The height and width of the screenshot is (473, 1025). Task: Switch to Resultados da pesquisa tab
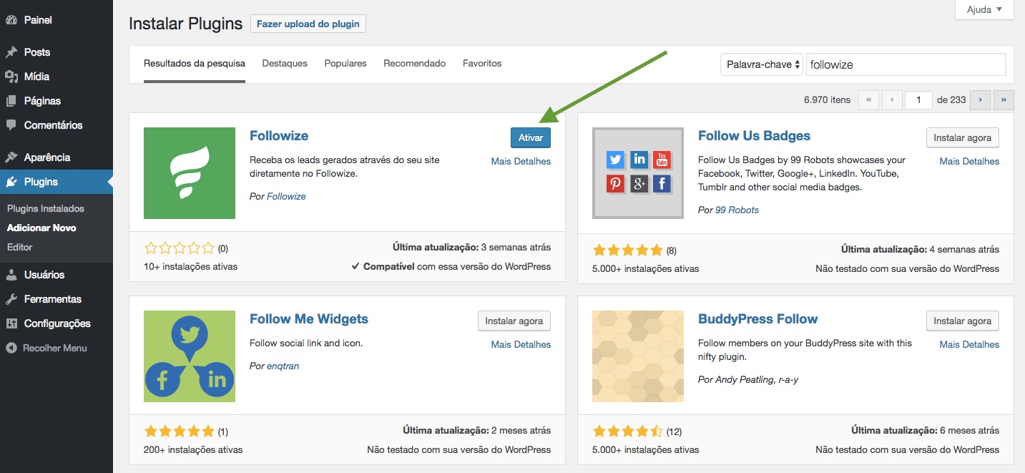(x=195, y=64)
